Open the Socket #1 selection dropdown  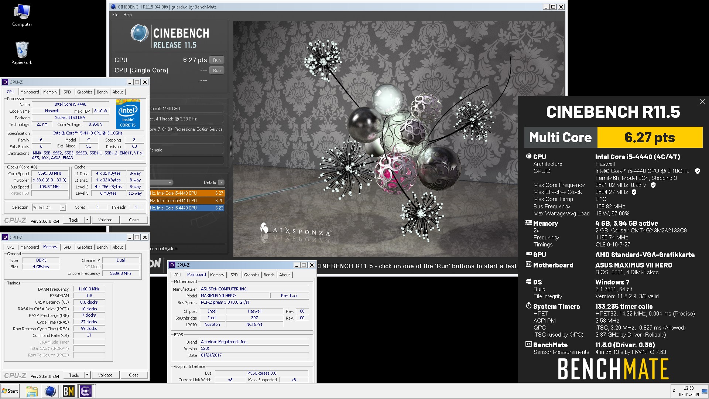49,208
